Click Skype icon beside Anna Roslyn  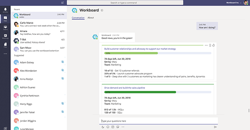coord(62,78)
